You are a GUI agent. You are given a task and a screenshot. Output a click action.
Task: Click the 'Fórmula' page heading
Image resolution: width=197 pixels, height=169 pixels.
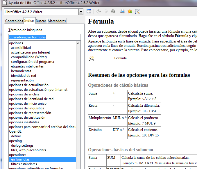tap(101, 21)
